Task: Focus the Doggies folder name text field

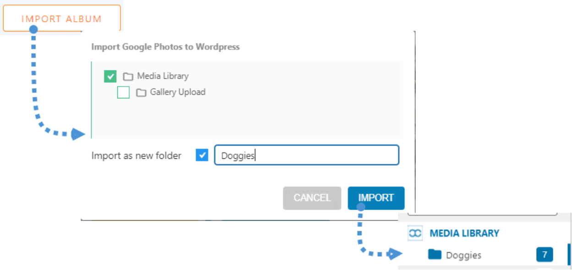Action: coord(306,155)
